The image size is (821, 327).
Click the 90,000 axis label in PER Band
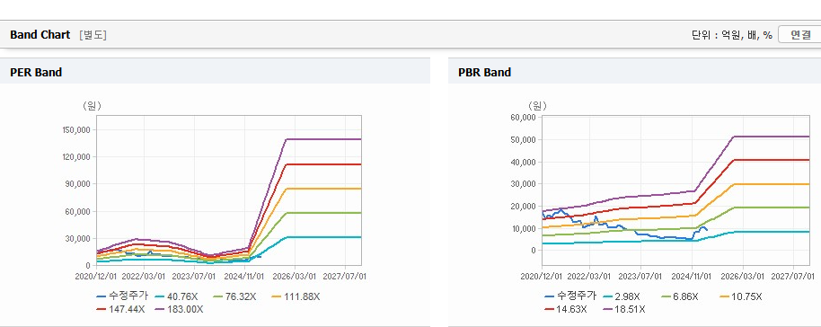pos(79,184)
